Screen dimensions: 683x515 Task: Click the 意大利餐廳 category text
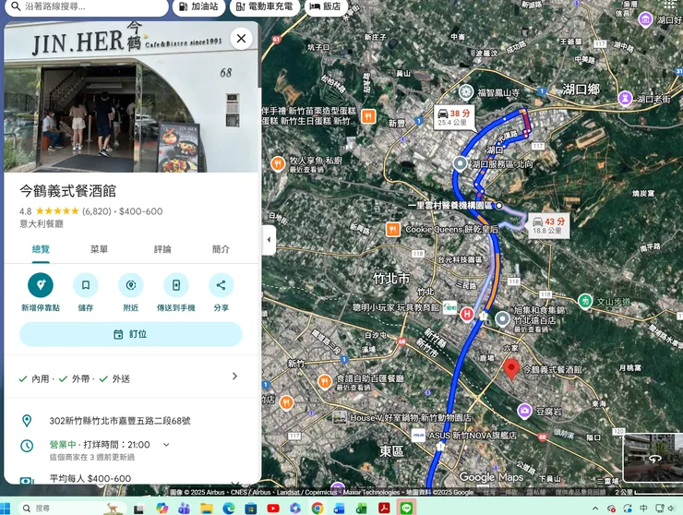[41, 224]
